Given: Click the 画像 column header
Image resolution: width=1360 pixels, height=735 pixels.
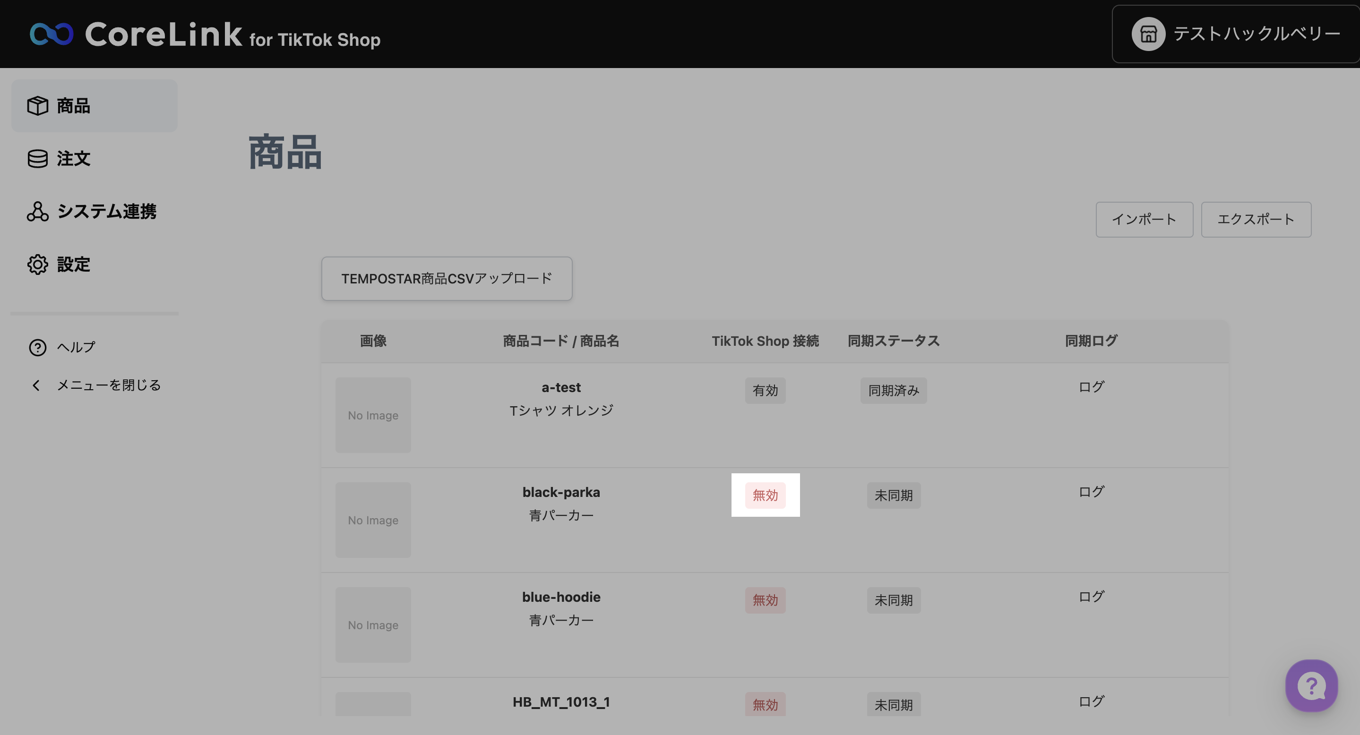Looking at the screenshot, I should (x=373, y=342).
